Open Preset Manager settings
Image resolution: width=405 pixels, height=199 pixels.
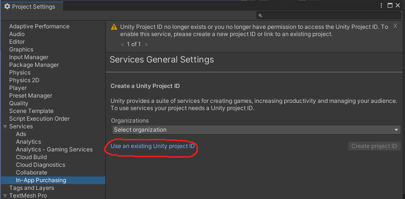pyautogui.click(x=31, y=96)
